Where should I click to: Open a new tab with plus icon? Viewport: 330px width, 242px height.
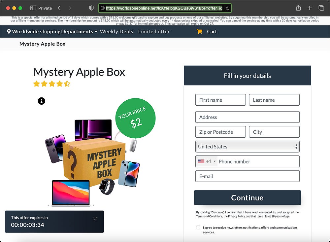tap(310, 8)
